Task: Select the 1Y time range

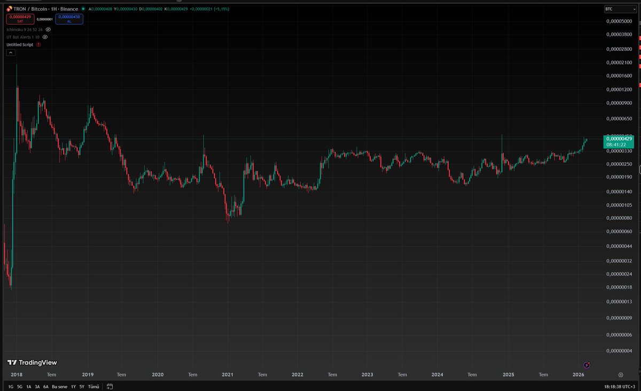Action: point(73,386)
